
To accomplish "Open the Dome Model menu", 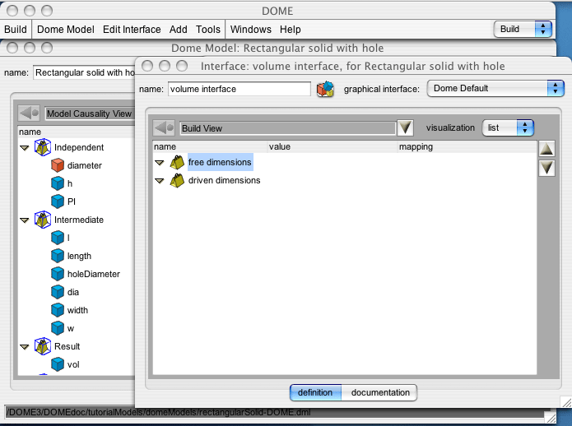I will point(66,29).
